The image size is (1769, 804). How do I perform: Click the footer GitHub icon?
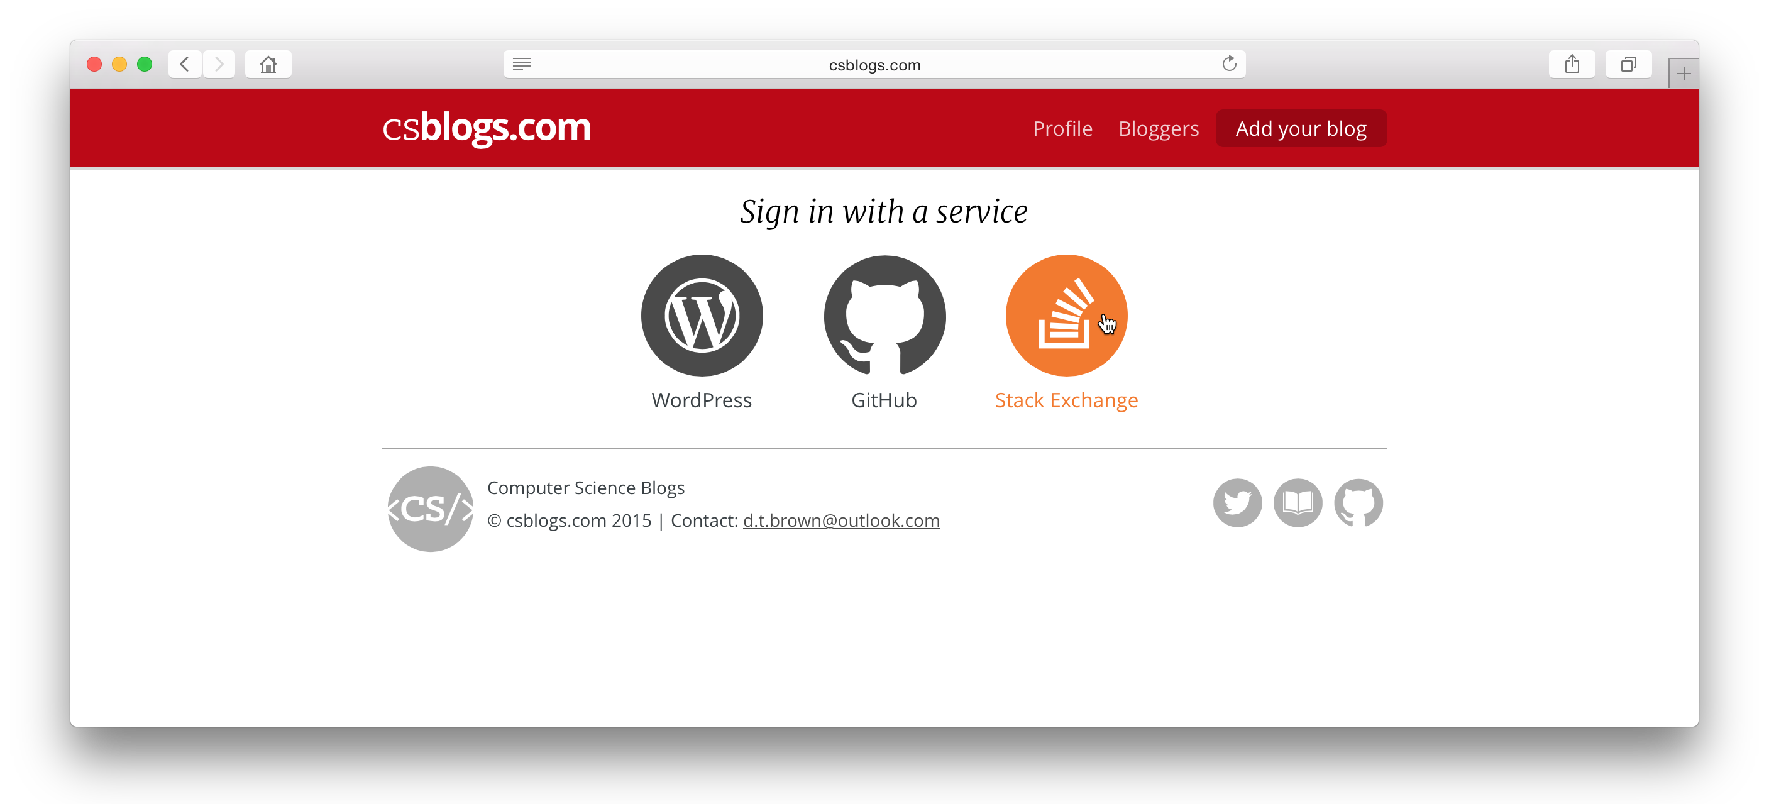click(x=1357, y=503)
